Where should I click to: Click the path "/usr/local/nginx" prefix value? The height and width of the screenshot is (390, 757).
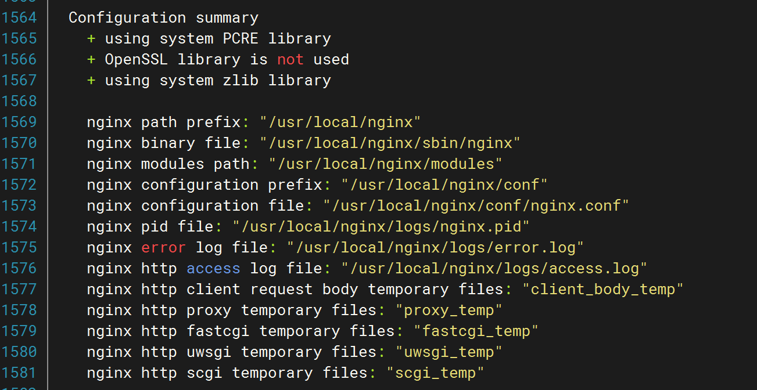tap(340, 122)
